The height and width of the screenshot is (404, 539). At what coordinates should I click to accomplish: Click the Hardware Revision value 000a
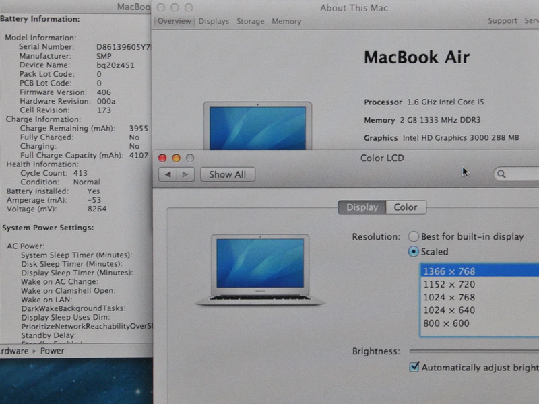tap(106, 102)
